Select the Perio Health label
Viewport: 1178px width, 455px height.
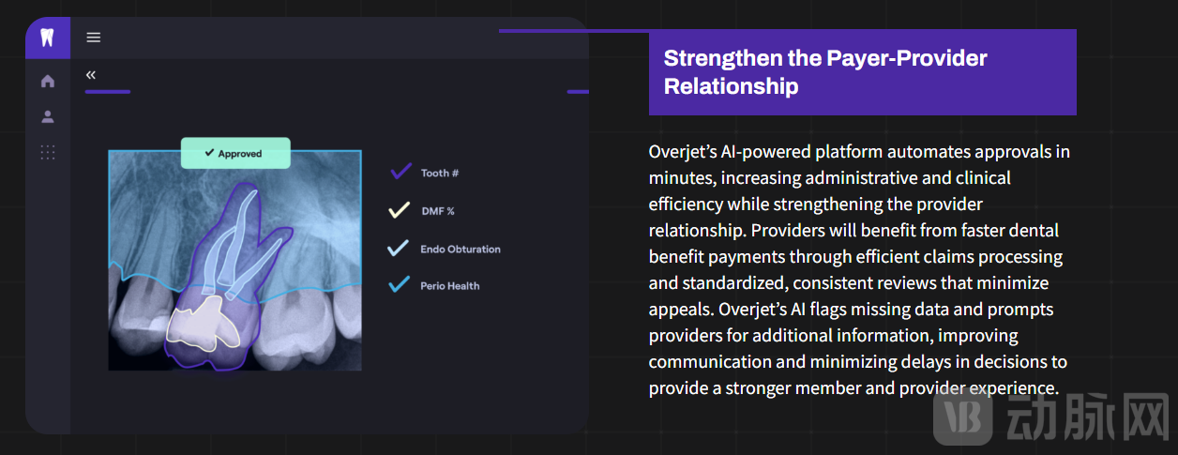450,286
